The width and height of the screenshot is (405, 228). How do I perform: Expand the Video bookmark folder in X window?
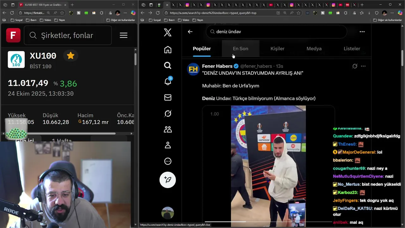(x=184, y=20)
